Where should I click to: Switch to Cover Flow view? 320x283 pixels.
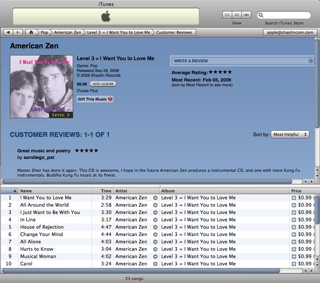[246, 15]
